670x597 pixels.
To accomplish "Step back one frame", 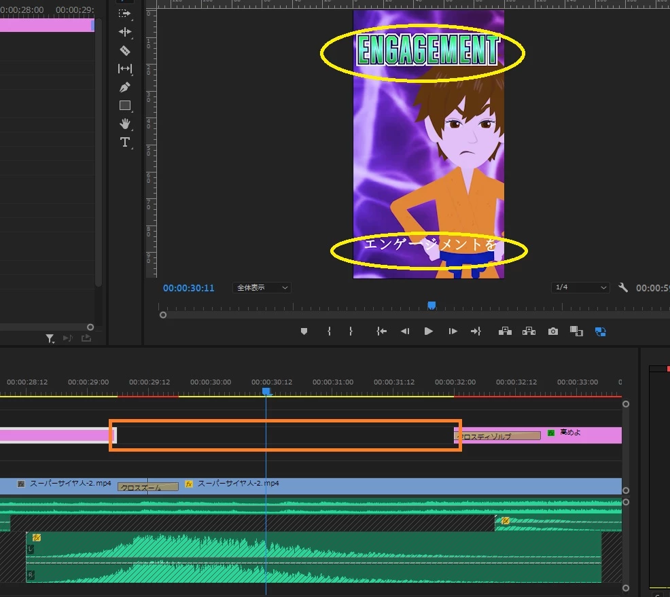I will pos(405,331).
